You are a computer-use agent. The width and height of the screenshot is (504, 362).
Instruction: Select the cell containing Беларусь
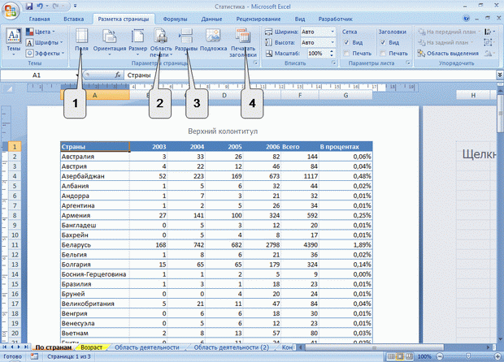[95, 245]
